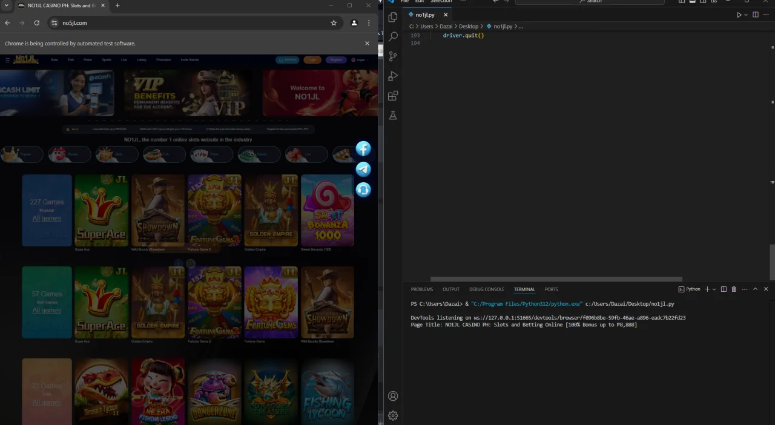Image resolution: width=775 pixels, height=425 pixels.
Task: Open the Explorer view in VS Code
Action: click(x=393, y=17)
